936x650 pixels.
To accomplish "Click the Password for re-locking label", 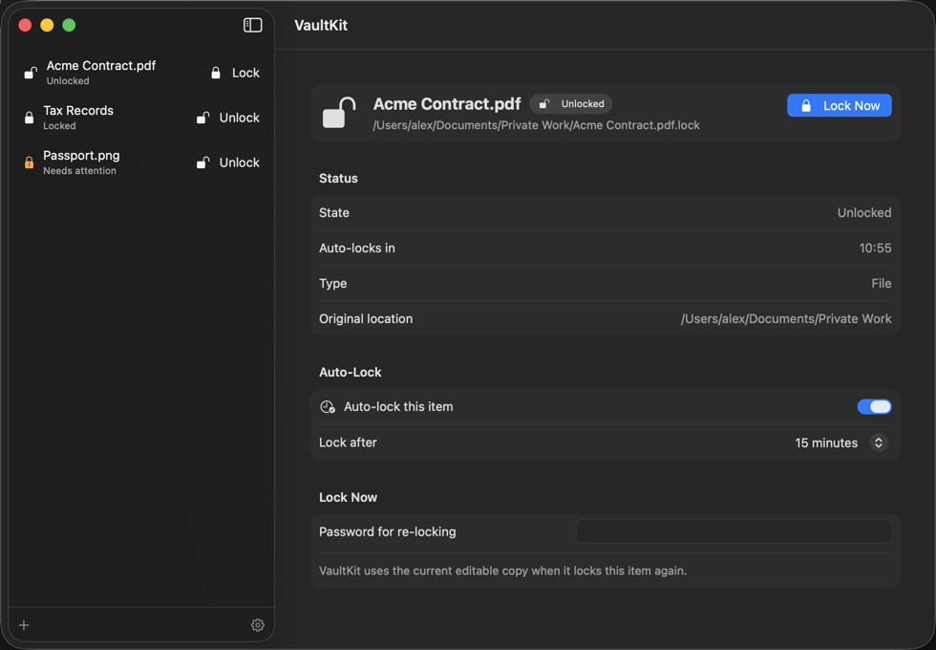I will click(388, 531).
